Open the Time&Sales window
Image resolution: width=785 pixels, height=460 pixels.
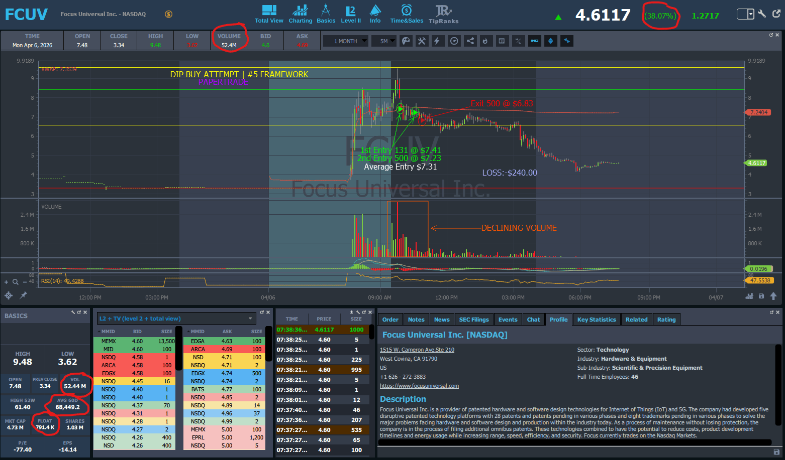click(x=407, y=14)
